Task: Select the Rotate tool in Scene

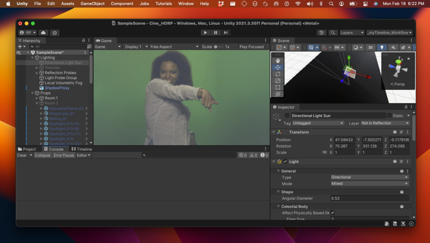Action: [278, 74]
